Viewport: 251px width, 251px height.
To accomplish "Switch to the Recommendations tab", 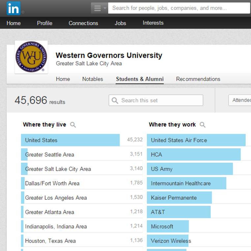I will click(198, 79).
